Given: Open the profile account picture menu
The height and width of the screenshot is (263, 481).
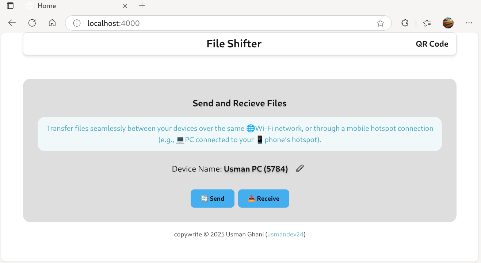Looking at the screenshot, I should click(448, 23).
